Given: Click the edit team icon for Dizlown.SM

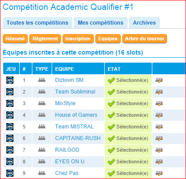Looking at the screenshot, I should pos(159,80).
